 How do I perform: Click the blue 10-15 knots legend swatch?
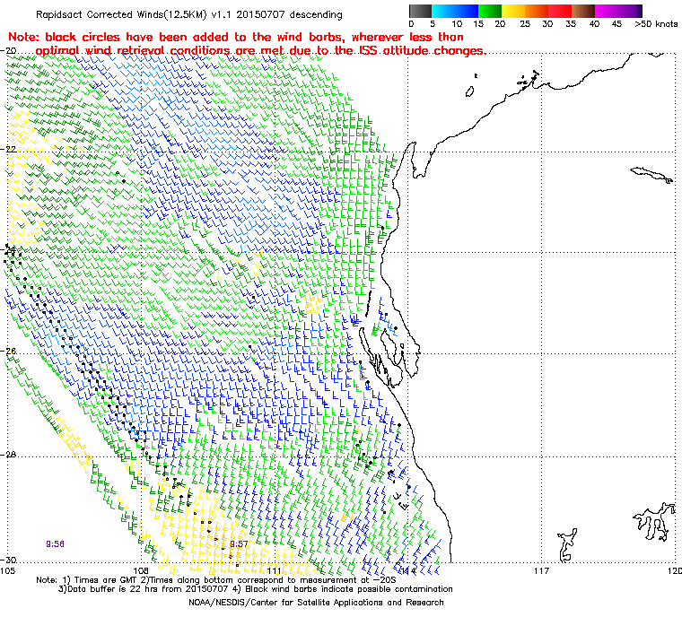pyautogui.click(x=467, y=11)
